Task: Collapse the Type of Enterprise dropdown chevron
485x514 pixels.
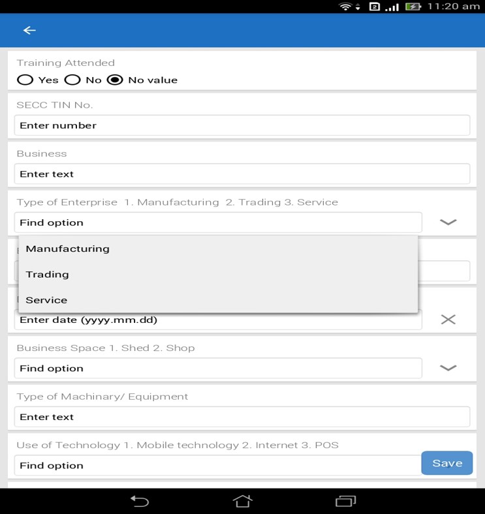Action: coord(448,222)
